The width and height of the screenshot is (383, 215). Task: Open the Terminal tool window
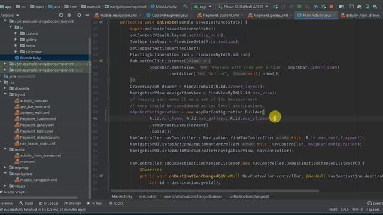click(x=7, y=203)
